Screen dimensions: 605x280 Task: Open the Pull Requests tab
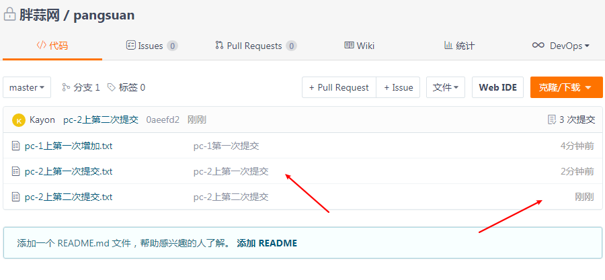tap(255, 46)
